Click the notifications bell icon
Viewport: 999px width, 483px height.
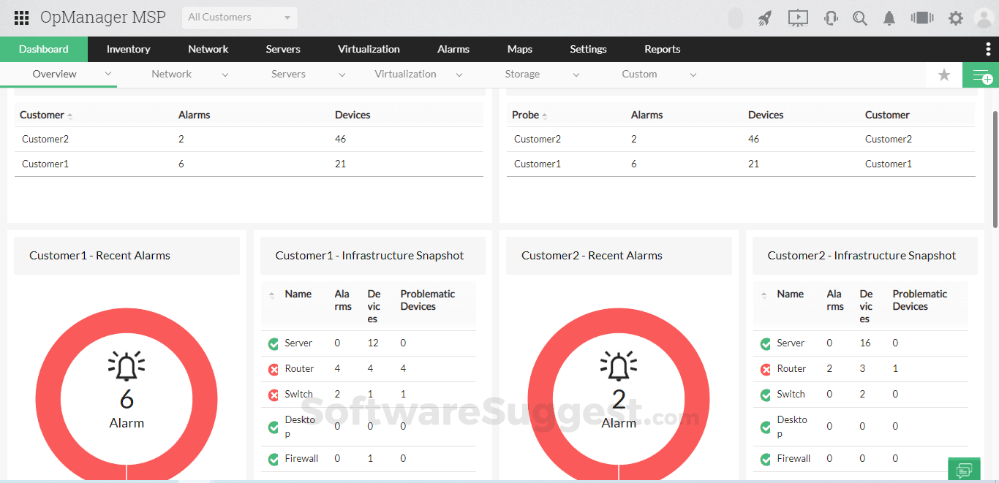pos(889,18)
